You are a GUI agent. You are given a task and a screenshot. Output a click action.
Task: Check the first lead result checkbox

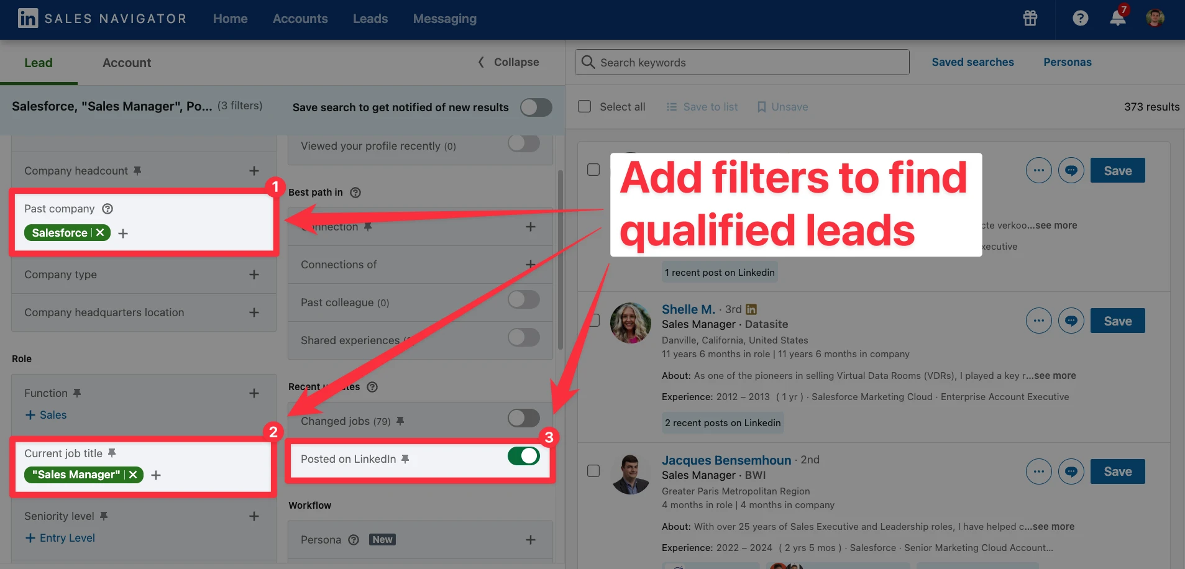pyautogui.click(x=593, y=170)
